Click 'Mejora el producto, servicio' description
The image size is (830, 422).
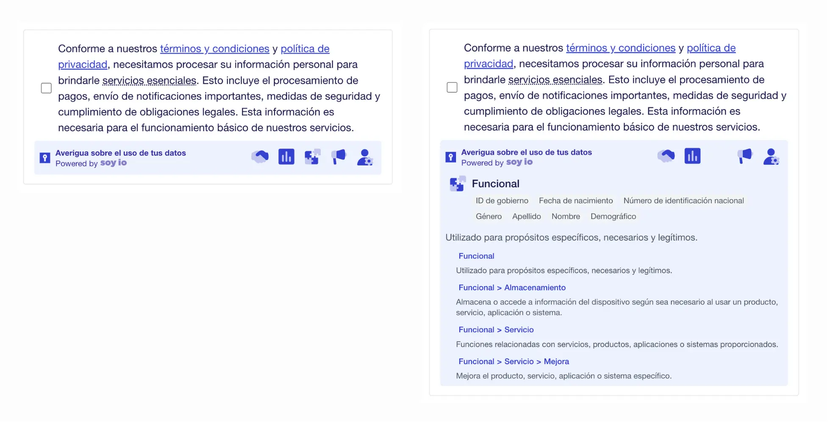click(564, 376)
